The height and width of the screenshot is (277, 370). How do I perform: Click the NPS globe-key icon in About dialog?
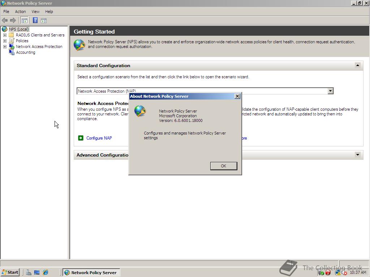coord(140,111)
